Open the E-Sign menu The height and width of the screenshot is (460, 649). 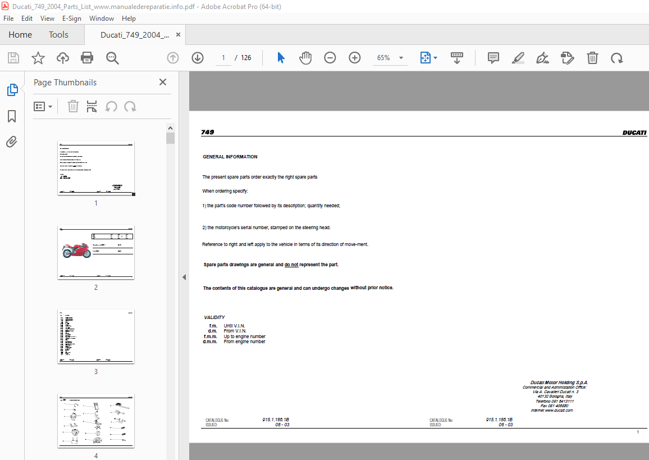point(72,18)
